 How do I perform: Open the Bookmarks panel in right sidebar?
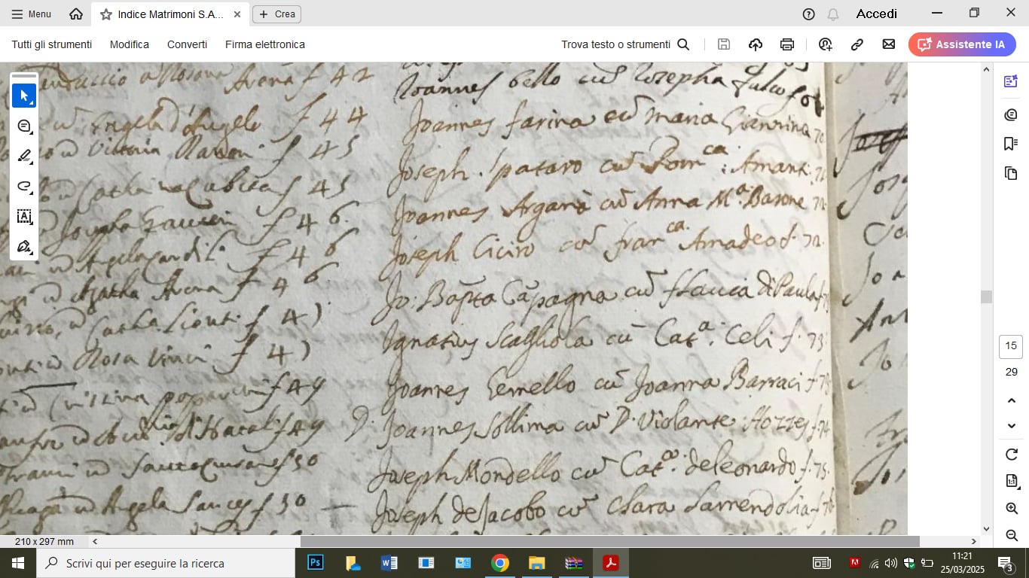pyautogui.click(x=1011, y=144)
